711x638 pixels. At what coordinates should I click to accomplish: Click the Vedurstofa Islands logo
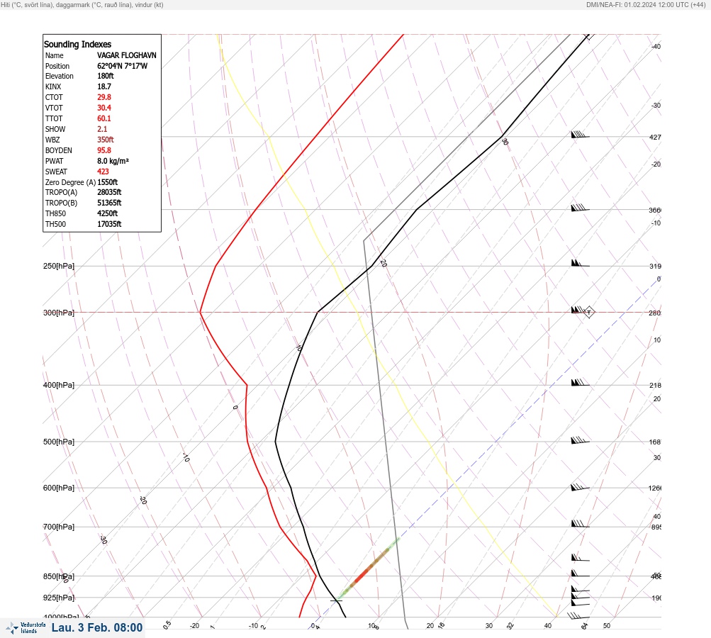(26, 628)
